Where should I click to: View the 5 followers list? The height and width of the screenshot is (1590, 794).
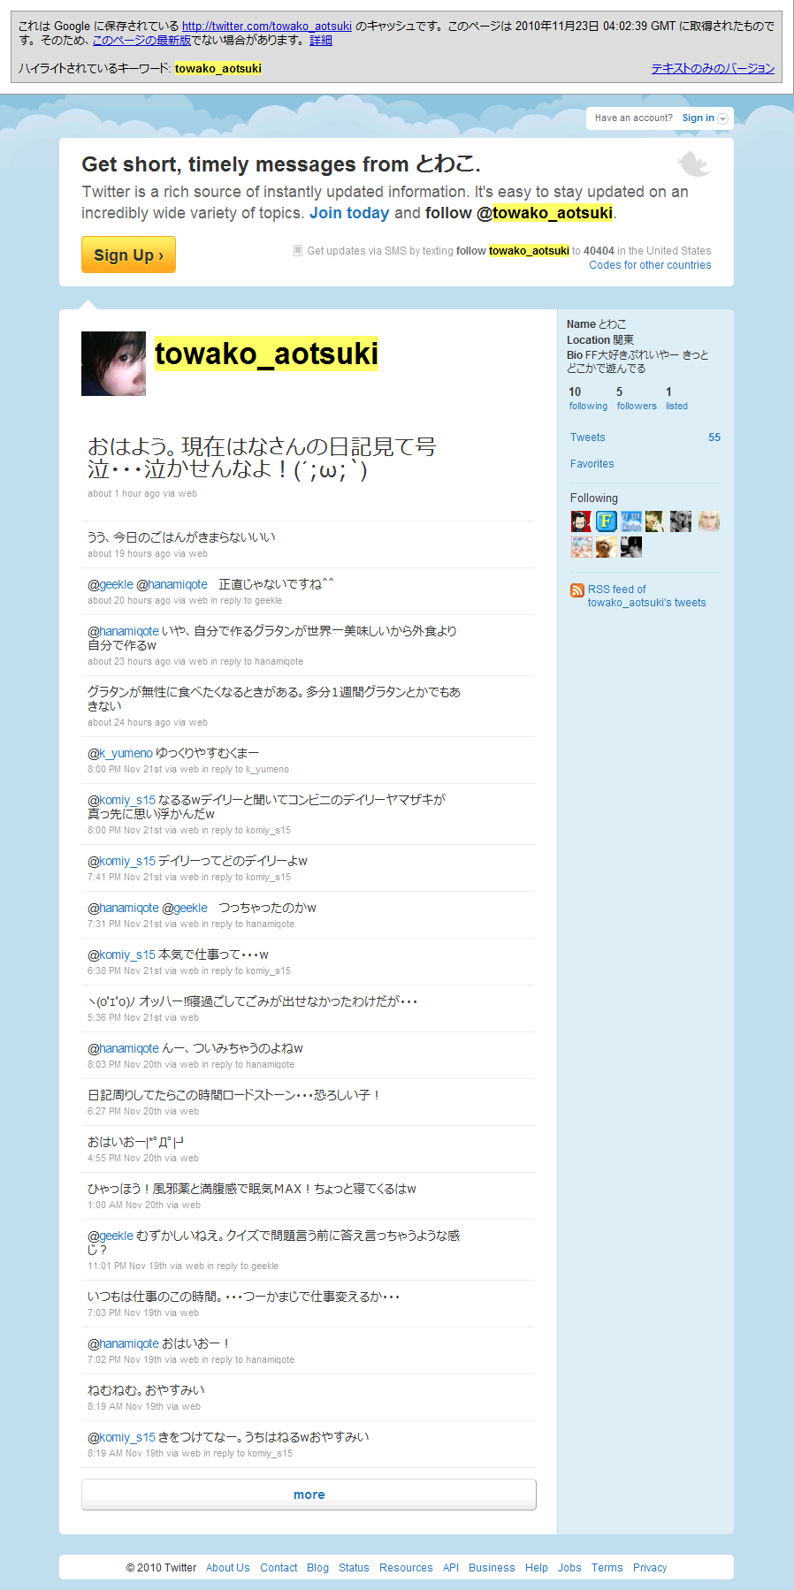pyautogui.click(x=637, y=399)
